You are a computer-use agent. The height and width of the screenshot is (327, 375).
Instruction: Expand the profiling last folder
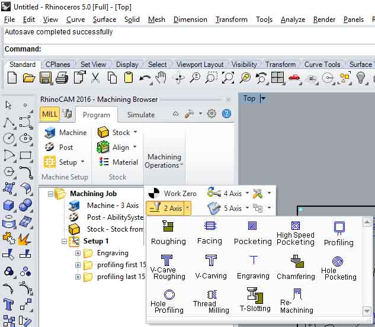click(x=78, y=277)
